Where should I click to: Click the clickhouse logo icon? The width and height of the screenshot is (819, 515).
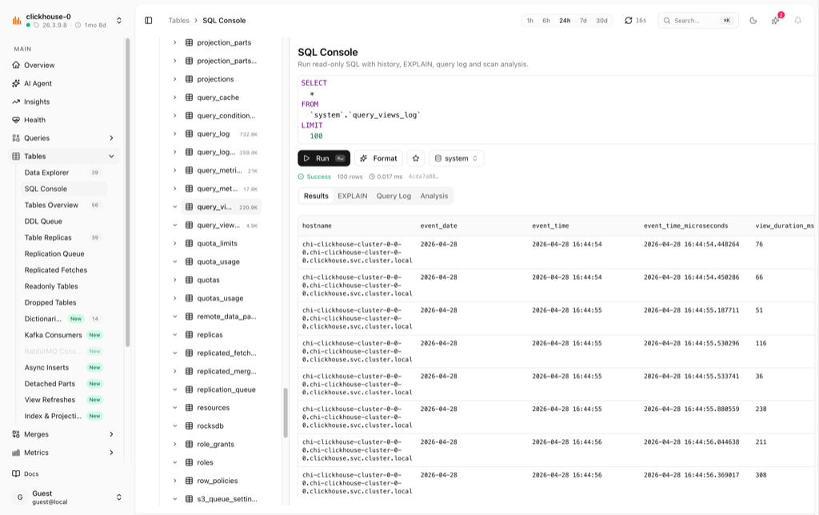(17, 20)
